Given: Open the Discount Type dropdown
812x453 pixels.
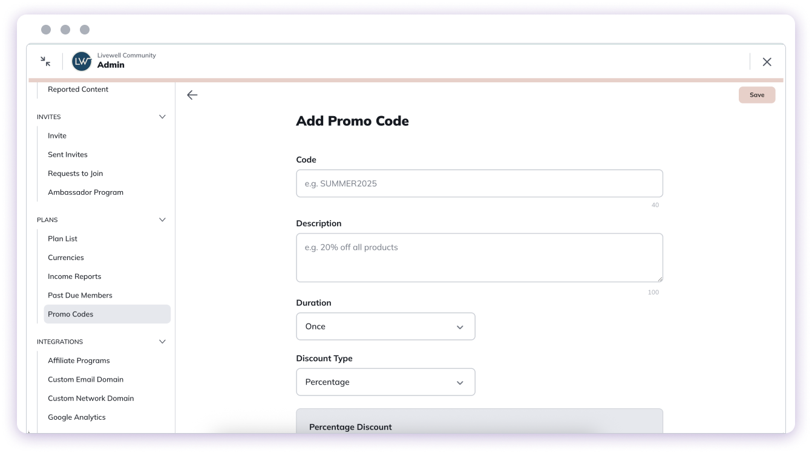Looking at the screenshot, I should coord(385,382).
